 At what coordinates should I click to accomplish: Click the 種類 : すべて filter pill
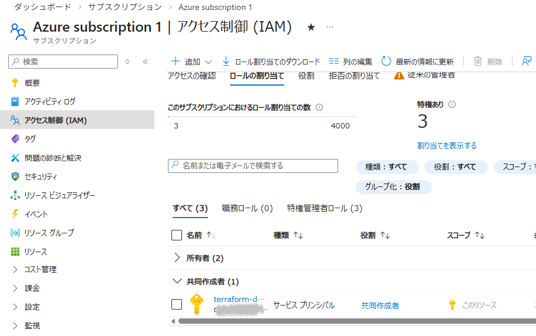pos(387,167)
